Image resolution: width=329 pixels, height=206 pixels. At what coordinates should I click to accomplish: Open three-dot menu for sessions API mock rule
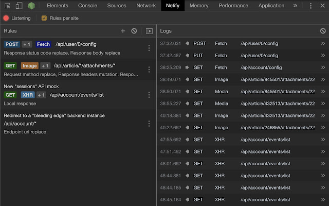point(149,95)
